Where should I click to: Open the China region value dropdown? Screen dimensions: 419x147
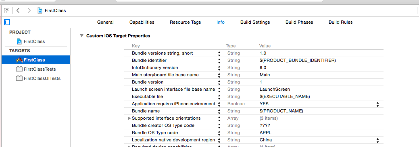click(x=377, y=140)
